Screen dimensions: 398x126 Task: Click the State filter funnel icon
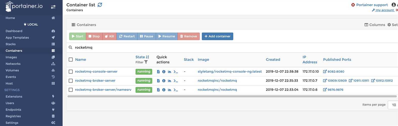(x=146, y=62)
